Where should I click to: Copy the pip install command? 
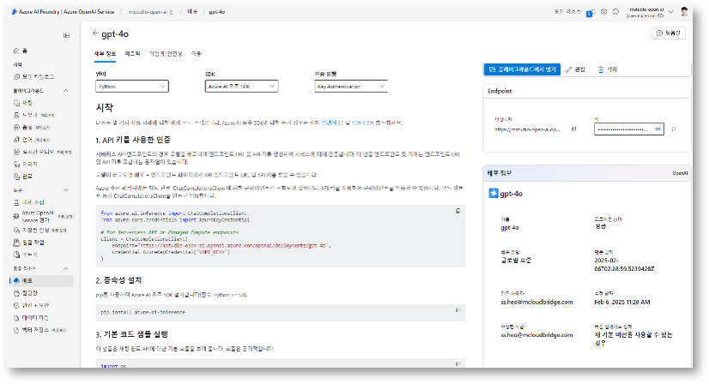pos(458,310)
